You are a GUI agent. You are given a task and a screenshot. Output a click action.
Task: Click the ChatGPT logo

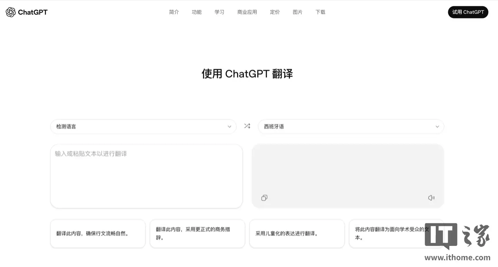click(26, 12)
